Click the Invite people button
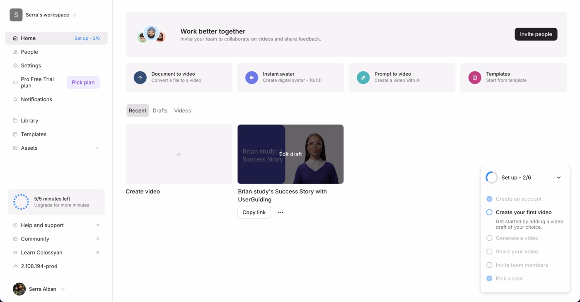The image size is (580, 302). coord(536,34)
